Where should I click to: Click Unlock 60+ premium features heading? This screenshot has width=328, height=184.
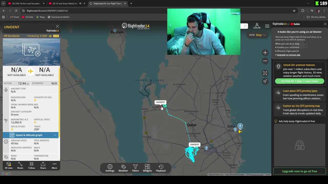tap(299, 65)
